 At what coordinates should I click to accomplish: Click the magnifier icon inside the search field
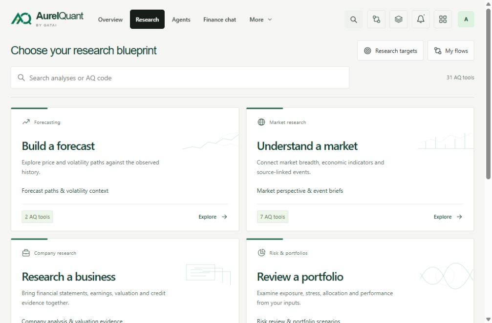click(21, 78)
